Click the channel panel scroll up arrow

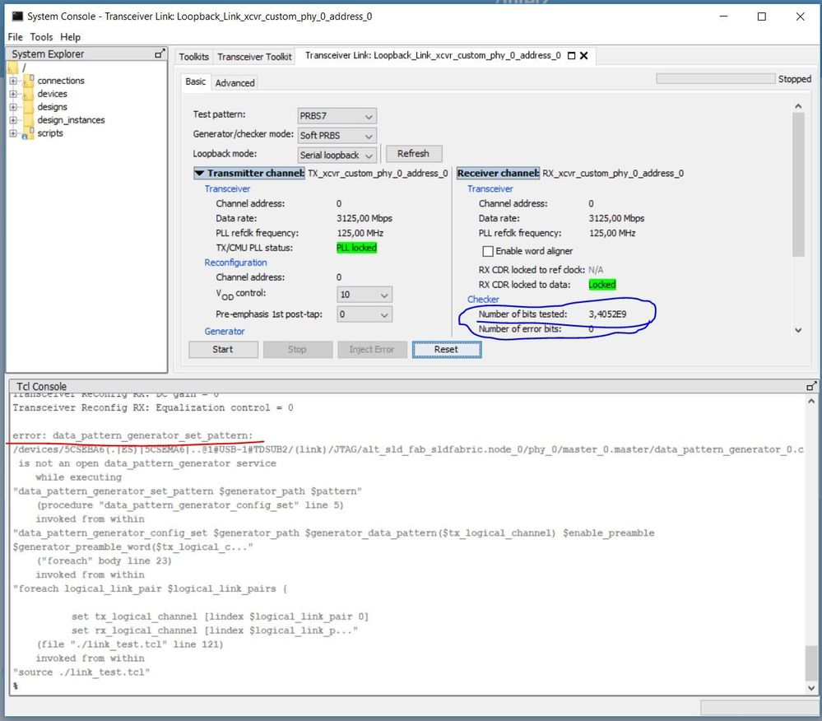[798, 106]
